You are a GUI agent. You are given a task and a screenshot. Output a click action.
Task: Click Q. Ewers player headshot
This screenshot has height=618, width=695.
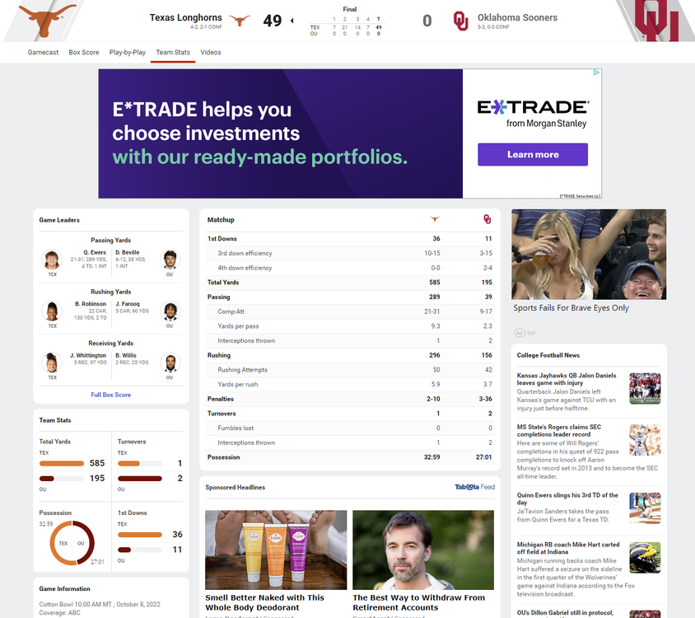(52, 260)
